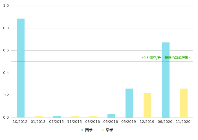Click the 06/2020 x-axis label
The height and width of the screenshot is (140, 198).
click(x=165, y=122)
